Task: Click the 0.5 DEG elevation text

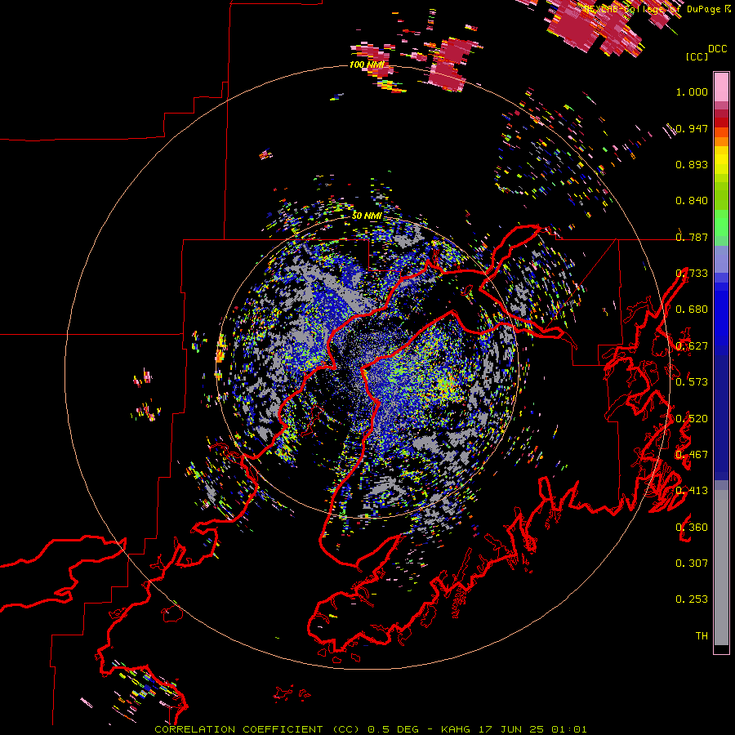Action: (393, 729)
